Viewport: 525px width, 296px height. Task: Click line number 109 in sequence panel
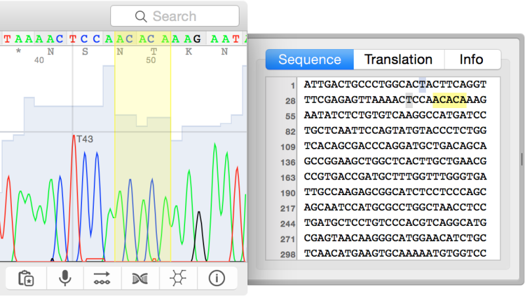(x=288, y=147)
